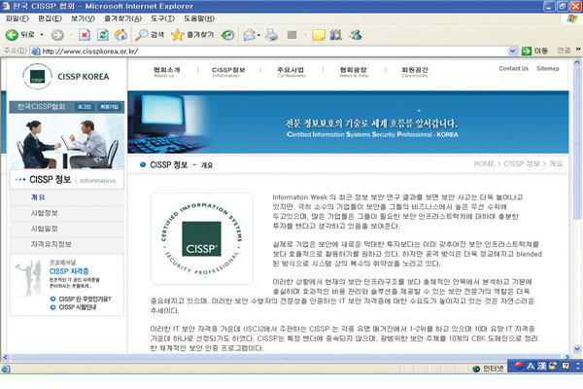Click the Sitemap link
This screenshot has width=583, height=389.
click(x=548, y=68)
